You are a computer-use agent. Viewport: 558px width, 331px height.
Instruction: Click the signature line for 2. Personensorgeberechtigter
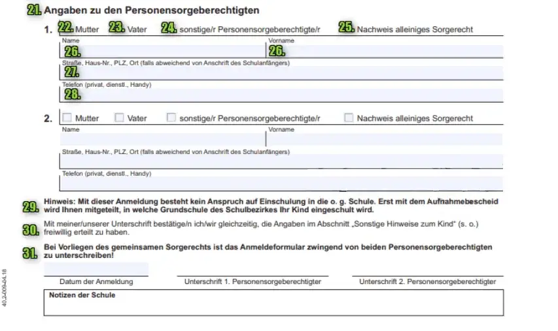coord(427,272)
